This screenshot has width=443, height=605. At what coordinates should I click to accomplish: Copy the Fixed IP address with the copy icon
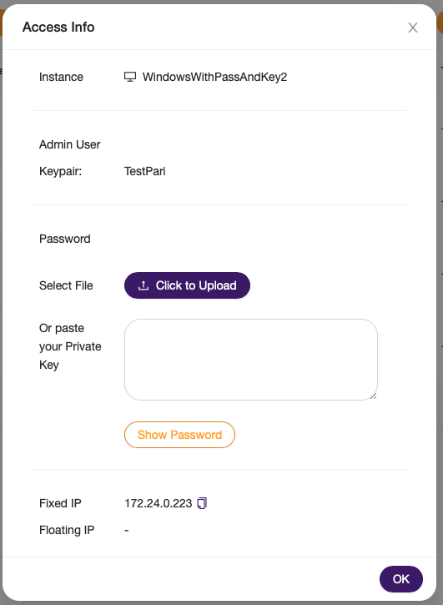[x=202, y=503]
